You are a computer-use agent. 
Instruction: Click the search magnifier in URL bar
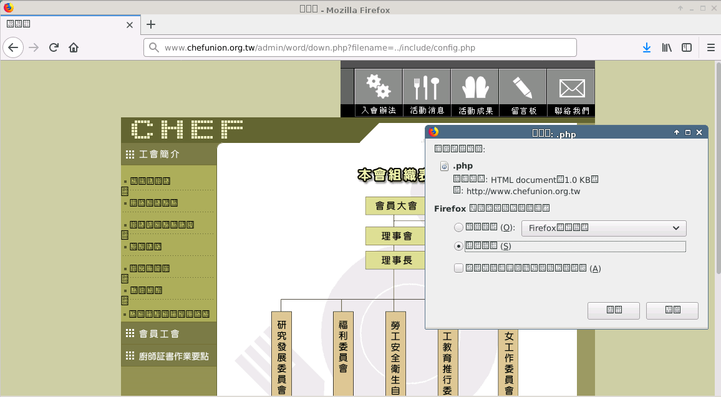[x=154, y=47]
